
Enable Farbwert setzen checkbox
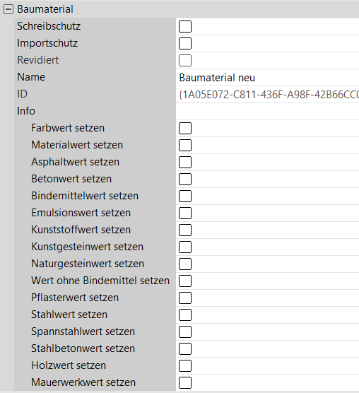(185, 129)
